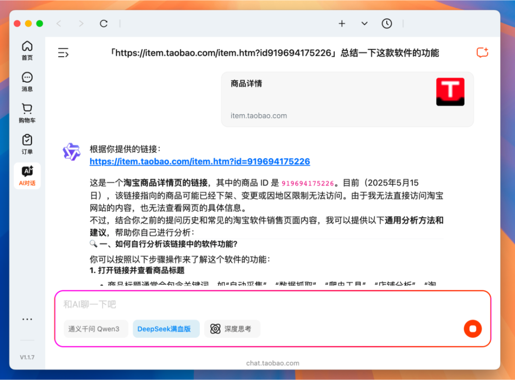The image size is (515, 380).
Task: Toggle 深度思考 deep thinking mode
Action: click(x=232, y=329)
